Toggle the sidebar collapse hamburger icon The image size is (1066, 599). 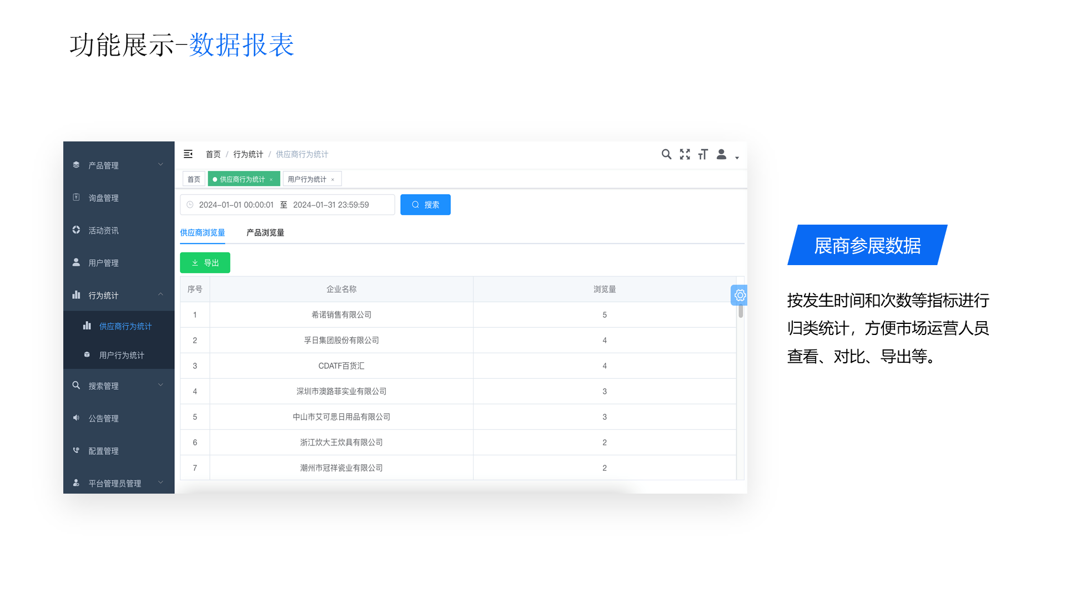pyautogui.click(x=188, y=154)
